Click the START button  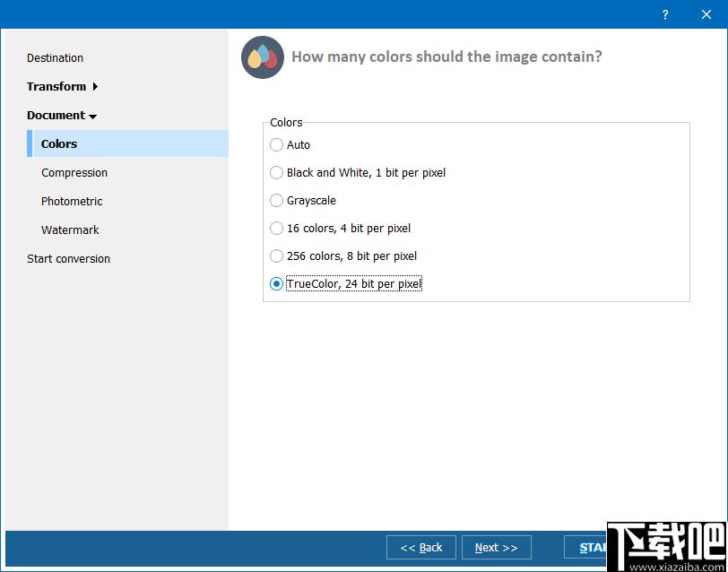585,548
